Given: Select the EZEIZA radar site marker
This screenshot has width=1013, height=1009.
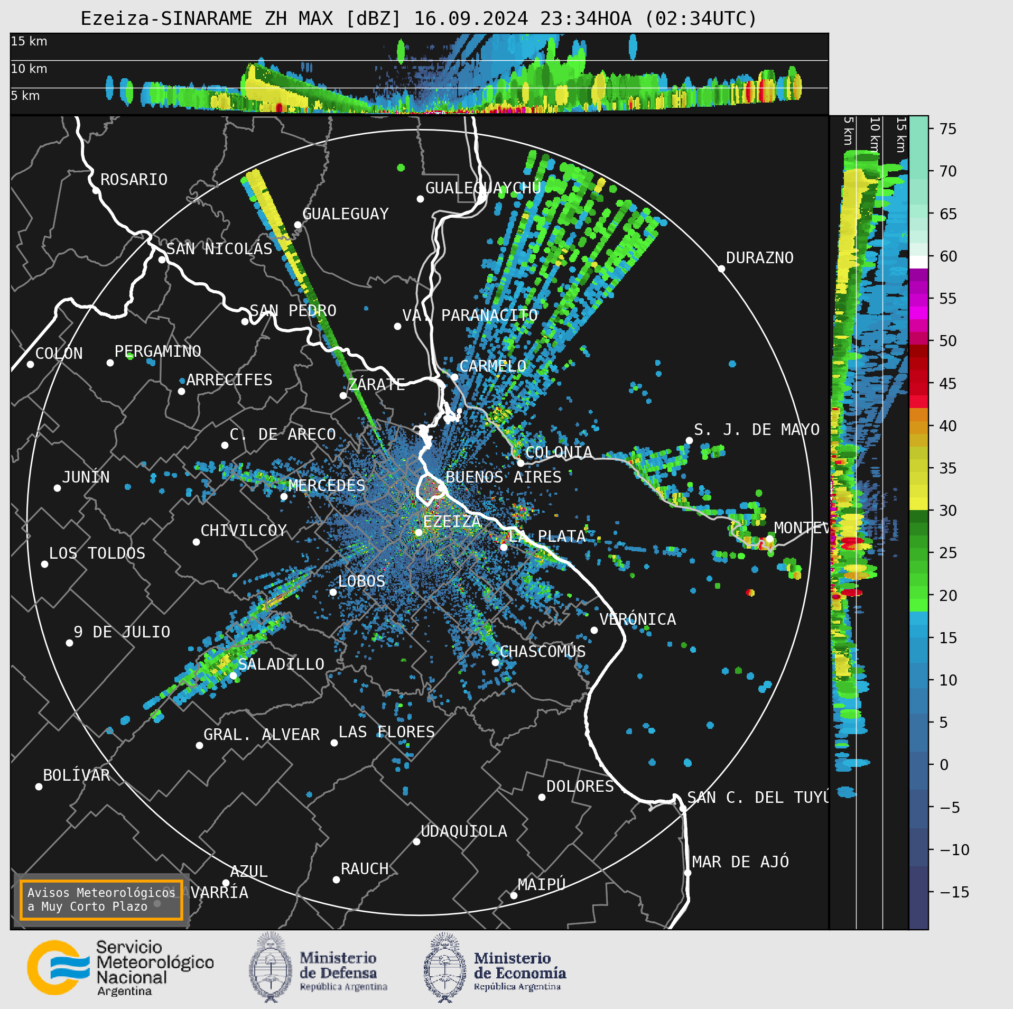Looking at the screenshot, I should [x=419, y=532].
